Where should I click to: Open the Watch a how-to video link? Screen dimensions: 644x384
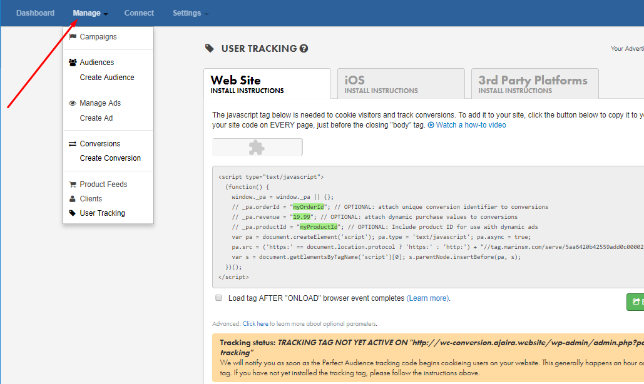(471, 125)
